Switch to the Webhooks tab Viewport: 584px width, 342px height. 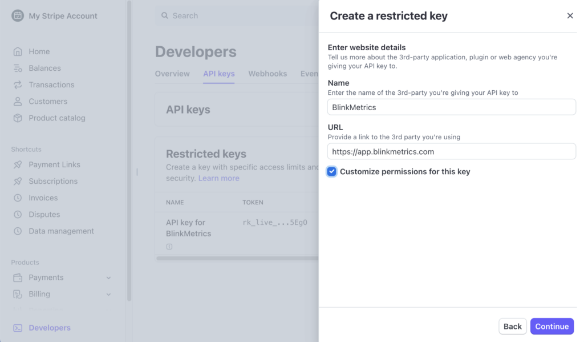coord(267,74)
